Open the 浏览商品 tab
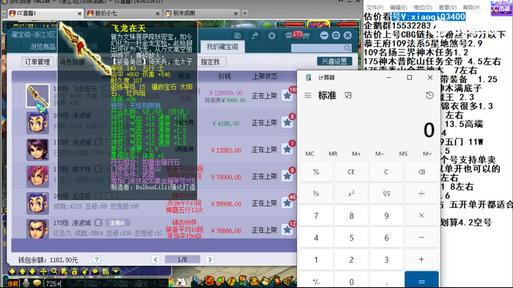The image size is (513, 288). point(43,46)
